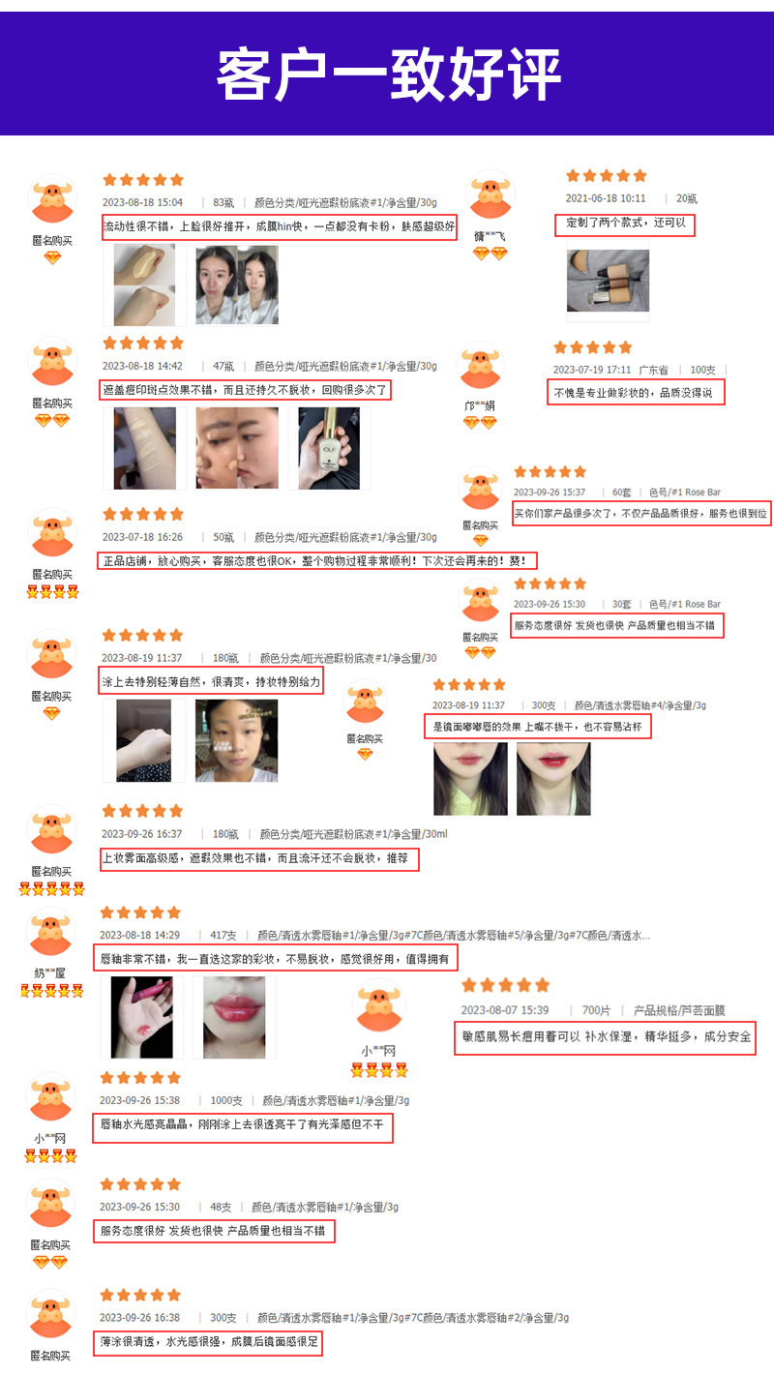The image size is (774, 1375).
Task: Click the star rating above 芦荟面膜 review
Action: pyautogui.click(x=505, y=985)
